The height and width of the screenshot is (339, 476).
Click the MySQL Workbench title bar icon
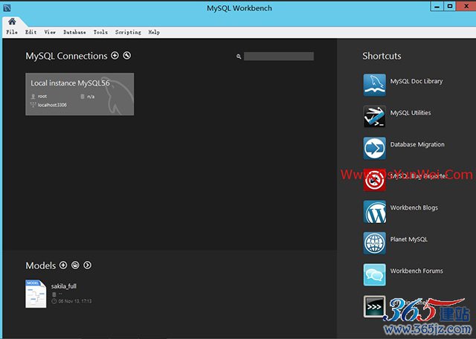coord(7,8)
